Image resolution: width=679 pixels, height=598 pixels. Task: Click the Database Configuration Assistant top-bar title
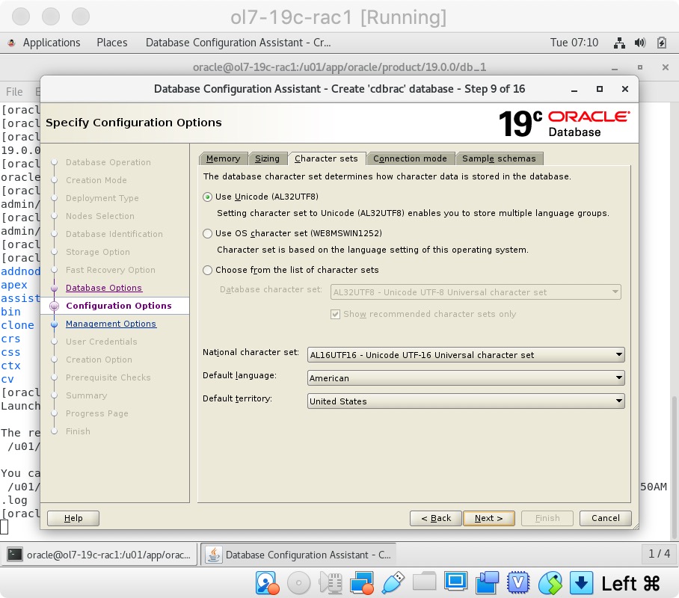238,43
